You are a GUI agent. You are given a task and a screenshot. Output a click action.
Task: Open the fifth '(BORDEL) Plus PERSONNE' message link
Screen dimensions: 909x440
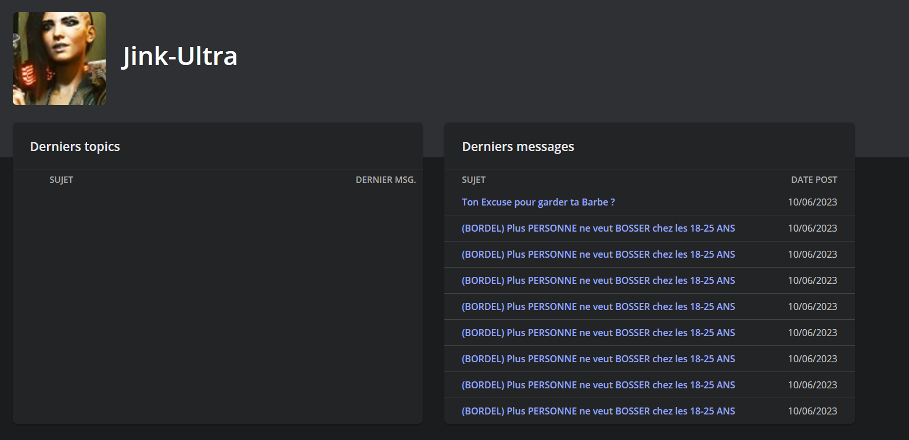tap(598, 333)
